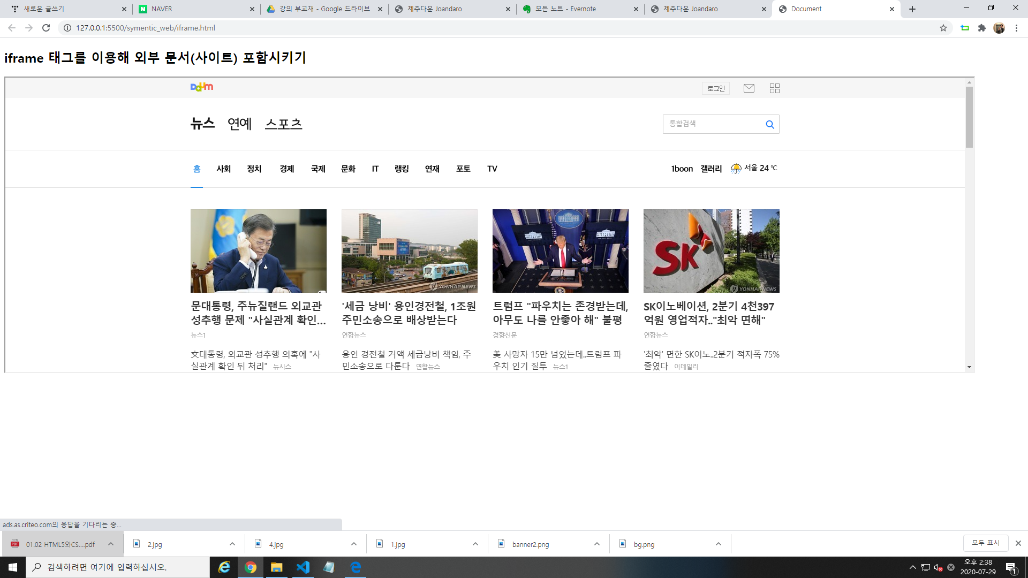
Task: Switch to the NAVER browser tab
Action: coord(195,9)
